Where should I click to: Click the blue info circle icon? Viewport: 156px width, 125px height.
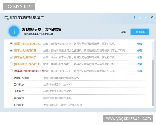[x=14, y=31]
